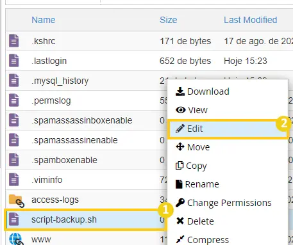The height and width of the screenshot is (245, 293).
Task: Select the .kshrc file name
Action: pyautogui.click(x=44, y=41)
